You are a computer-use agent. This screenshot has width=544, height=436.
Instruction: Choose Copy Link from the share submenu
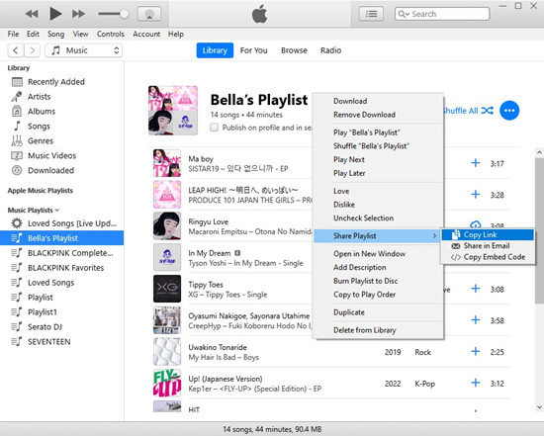pos(488,235)
